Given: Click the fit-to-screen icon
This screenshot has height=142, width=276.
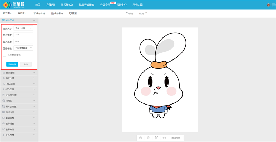Looking at the screenshot, I should pyautogui.click(x=156, y=138).
